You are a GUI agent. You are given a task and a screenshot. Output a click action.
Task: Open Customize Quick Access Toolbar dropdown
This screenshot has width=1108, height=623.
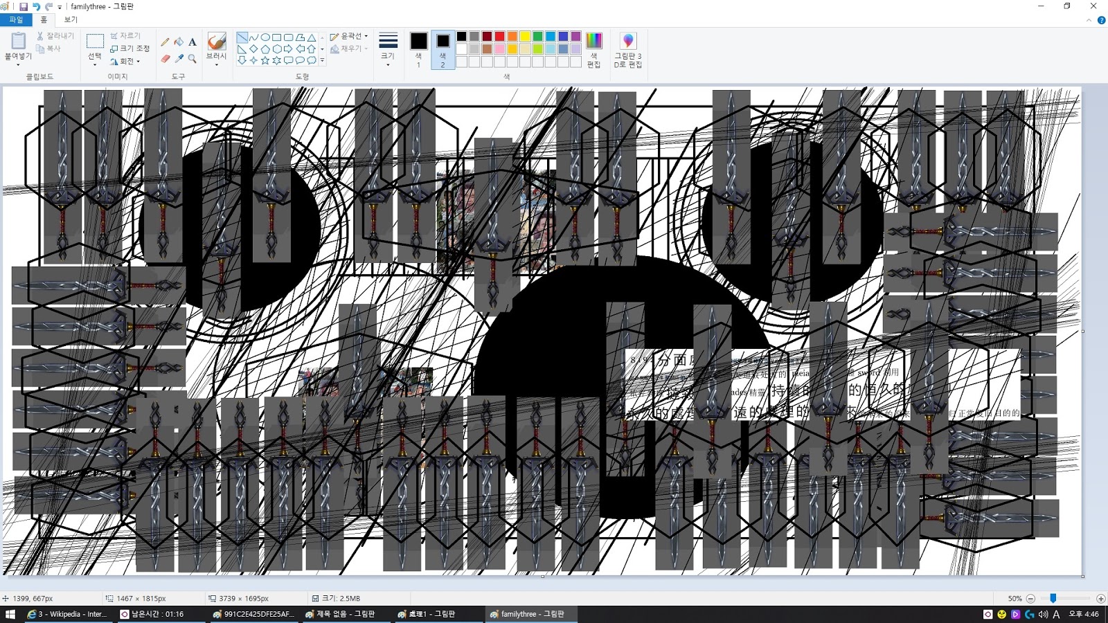point(60,7)
